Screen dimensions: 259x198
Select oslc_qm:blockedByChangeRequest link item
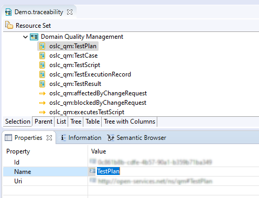pyautogui.click(x=98, y=103)
